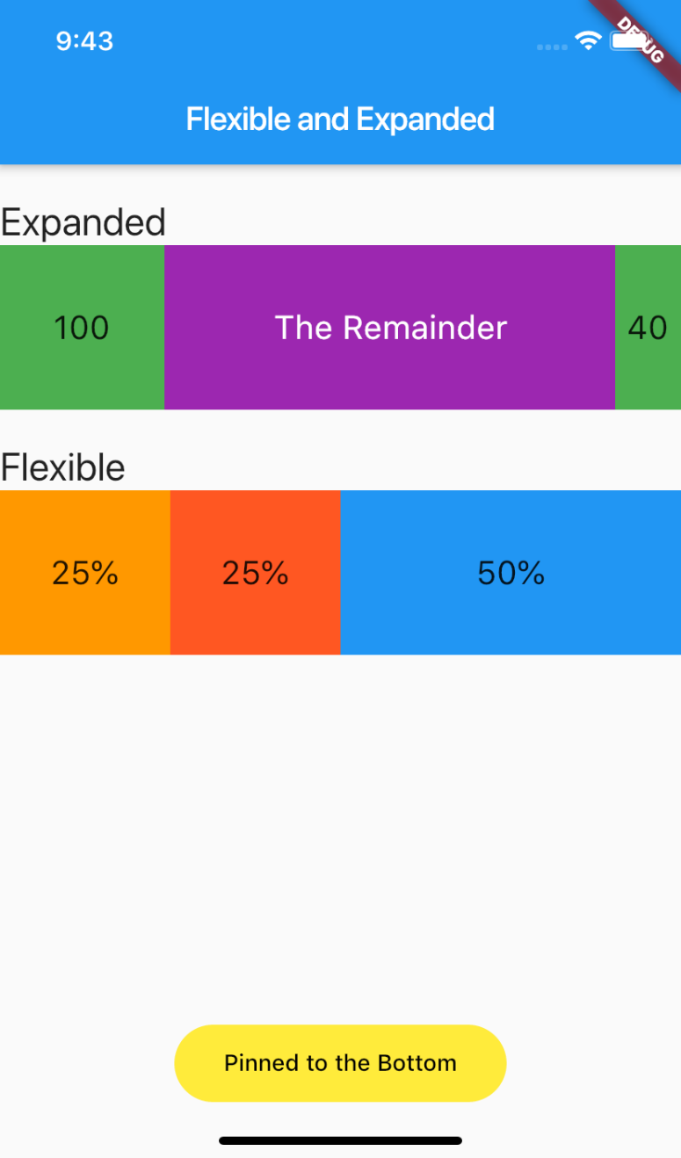The width and height of the screenshot is (681, 1158).
Task: Click the "Flexible" section heading
Action: coord(63,467)
